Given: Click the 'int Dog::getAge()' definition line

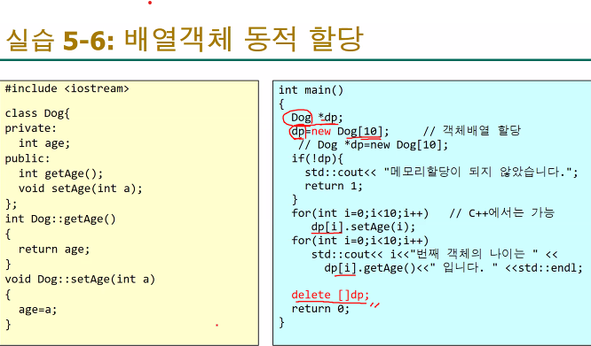Looking at the screenshot, I should tap(60, 219).
